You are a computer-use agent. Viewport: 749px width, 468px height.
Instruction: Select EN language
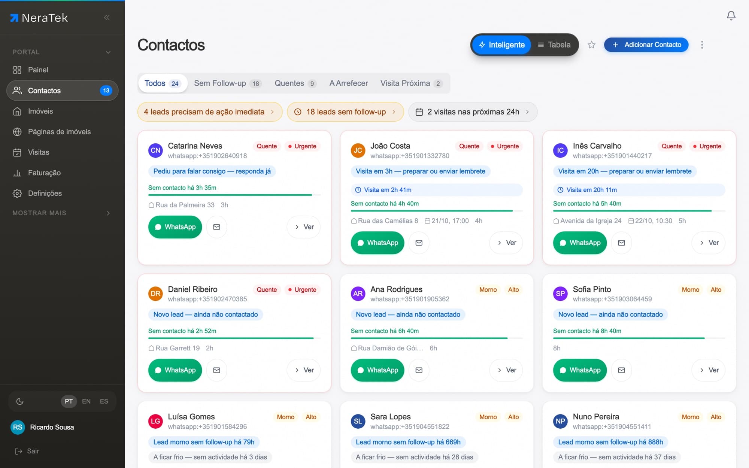[86, 401]
